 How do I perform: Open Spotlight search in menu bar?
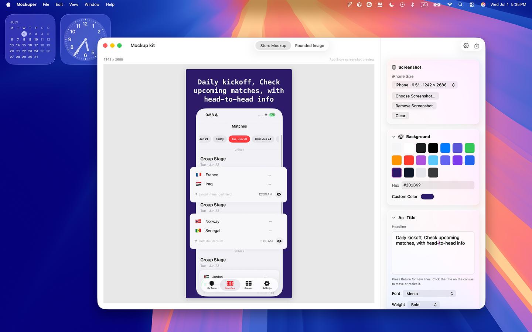point(460,4)
